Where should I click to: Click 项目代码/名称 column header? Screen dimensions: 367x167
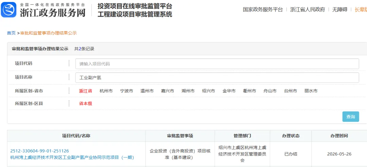[x=76, y=136]
